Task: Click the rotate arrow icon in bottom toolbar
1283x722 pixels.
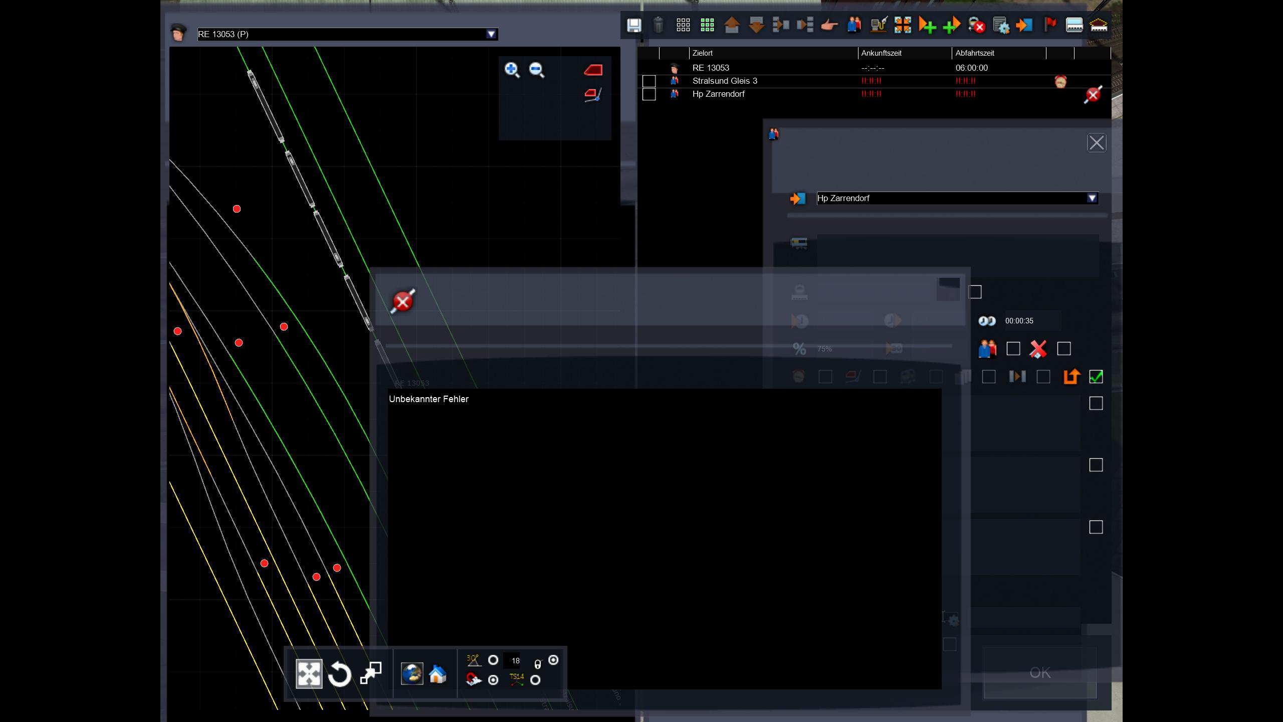Action: [339, 674]
